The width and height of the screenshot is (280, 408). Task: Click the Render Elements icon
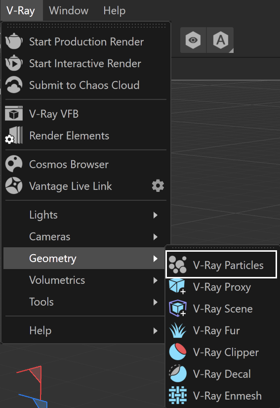[x=14, y=136]
